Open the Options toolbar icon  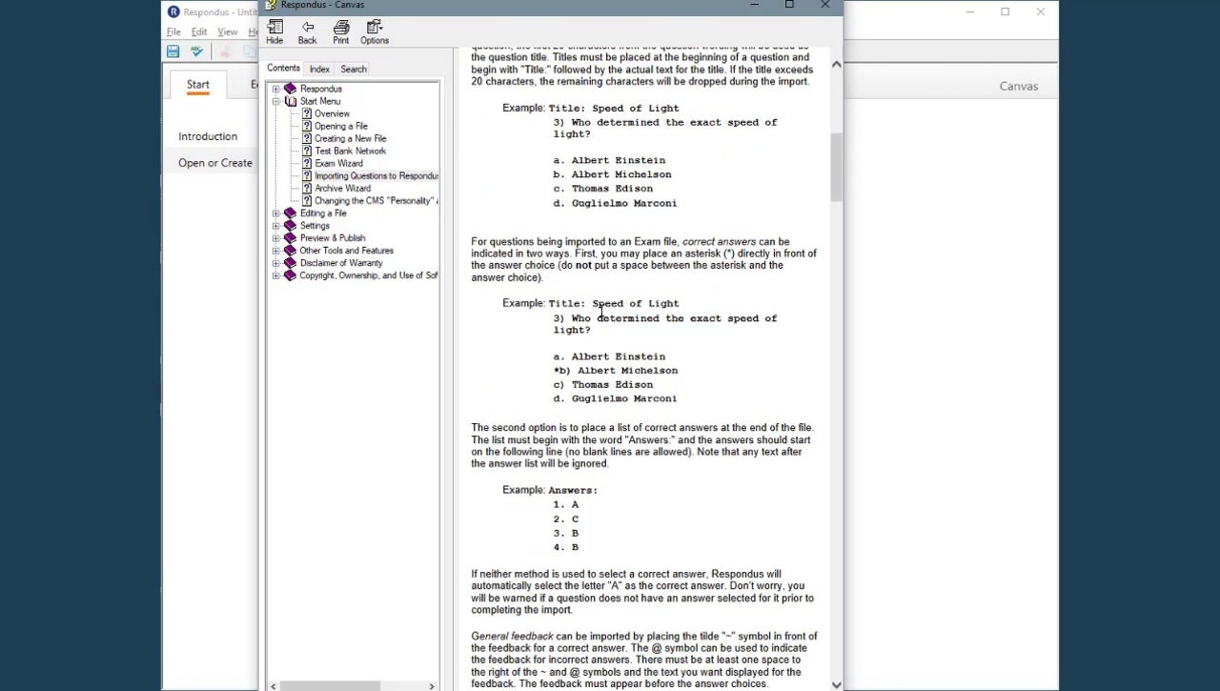click(x=375, y=31)
